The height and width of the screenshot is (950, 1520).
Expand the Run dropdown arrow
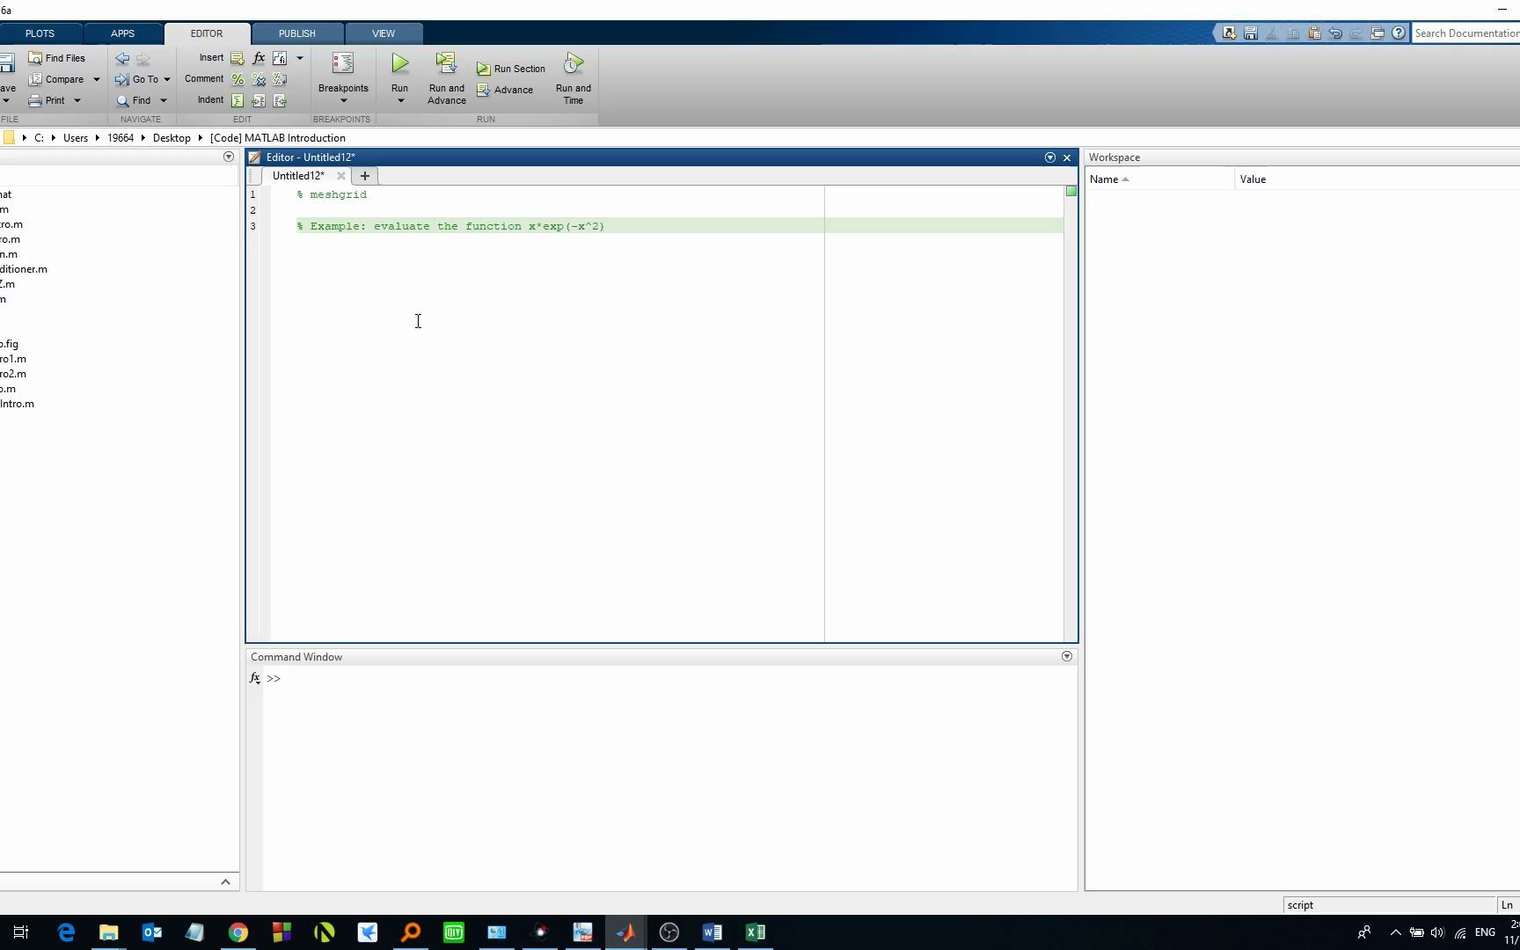tap(400, 101)
